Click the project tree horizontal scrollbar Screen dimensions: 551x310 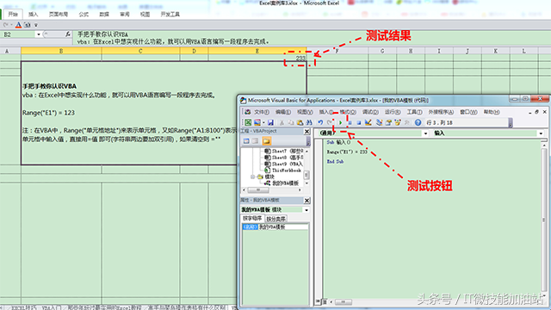coord(272,190)
